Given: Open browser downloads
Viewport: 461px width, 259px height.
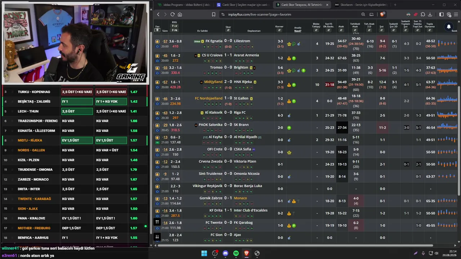Looking at the screenshot, I should (430, 14).
